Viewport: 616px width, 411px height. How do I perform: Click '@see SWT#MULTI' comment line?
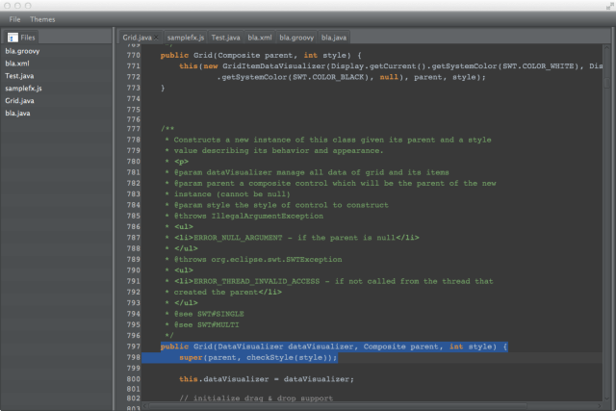(x=207, y=325)
